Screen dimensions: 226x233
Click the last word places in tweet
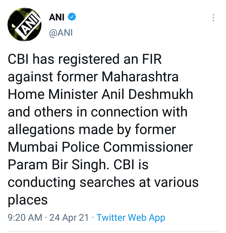point(28,201)
